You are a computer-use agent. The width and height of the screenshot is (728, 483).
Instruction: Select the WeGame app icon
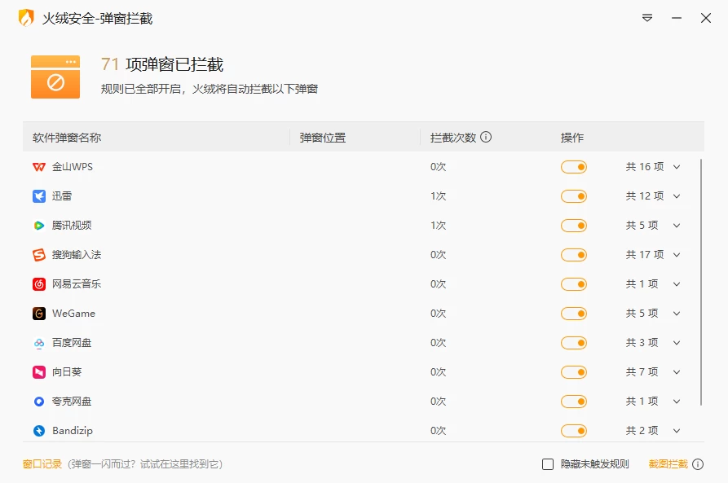(38, 313)
